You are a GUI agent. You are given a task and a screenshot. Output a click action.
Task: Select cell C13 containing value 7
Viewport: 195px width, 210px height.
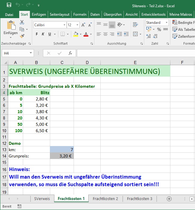pos(62,149)
